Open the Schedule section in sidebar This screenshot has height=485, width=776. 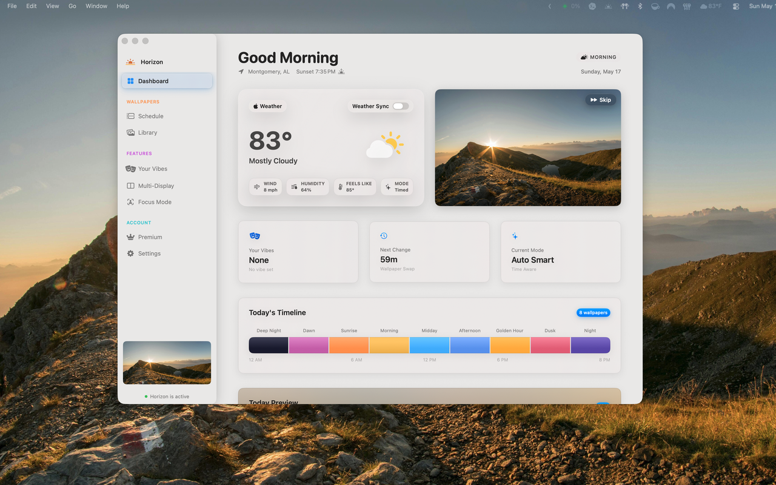(167, 116)
